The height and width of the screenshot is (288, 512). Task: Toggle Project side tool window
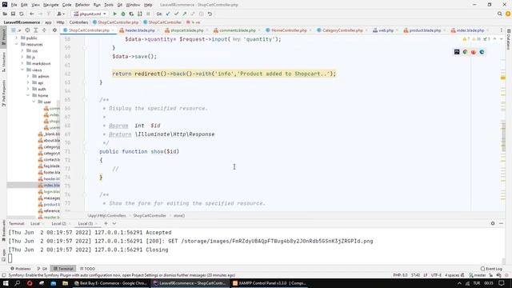3,37
